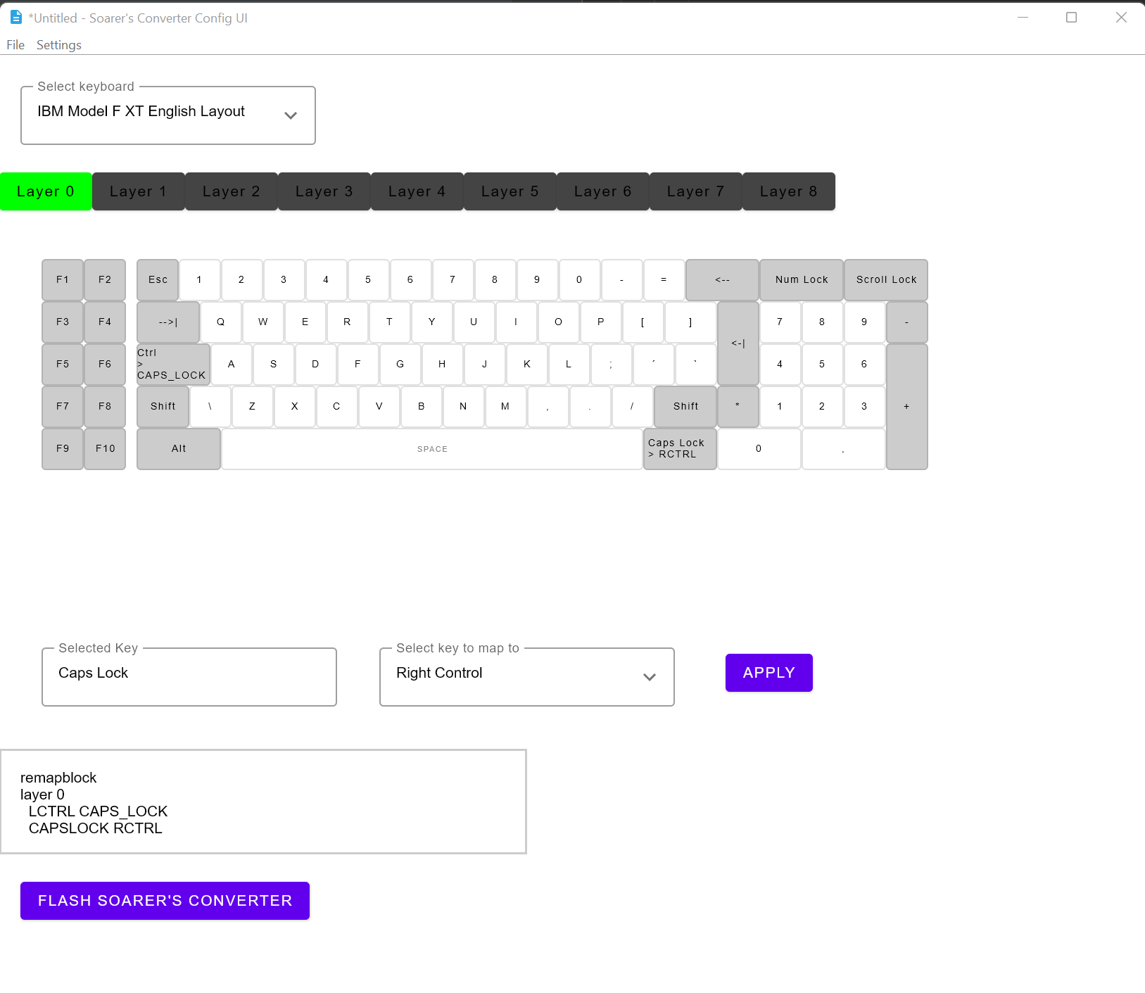Select the Layer 4 tab
The image size is (1145, 993).
(x=417, y=191)
